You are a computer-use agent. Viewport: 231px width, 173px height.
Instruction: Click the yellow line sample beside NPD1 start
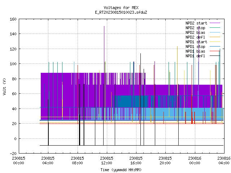tap(215, 42)
